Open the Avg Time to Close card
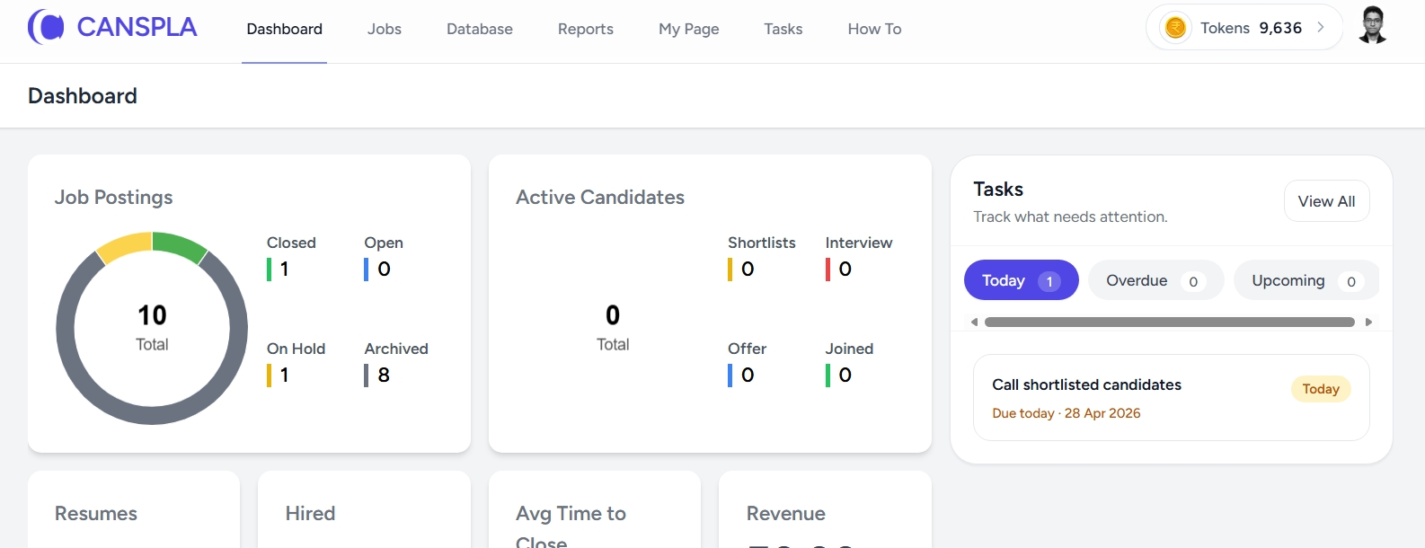1425x548 pixels. [595, 509]
